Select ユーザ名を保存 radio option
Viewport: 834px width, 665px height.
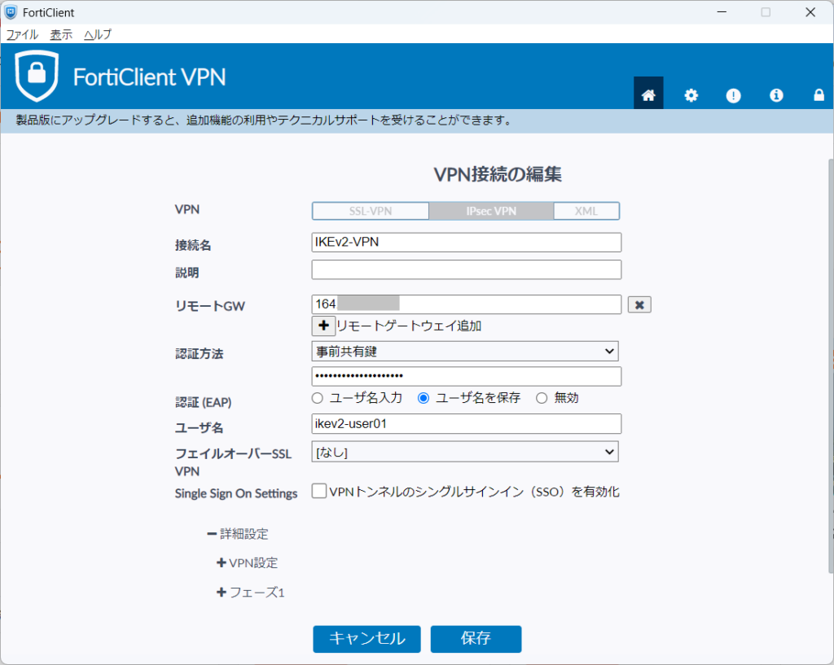click(424, 398)
